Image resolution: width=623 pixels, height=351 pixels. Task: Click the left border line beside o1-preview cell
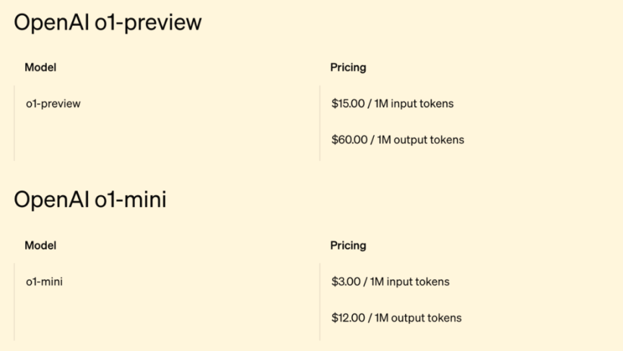14,123
